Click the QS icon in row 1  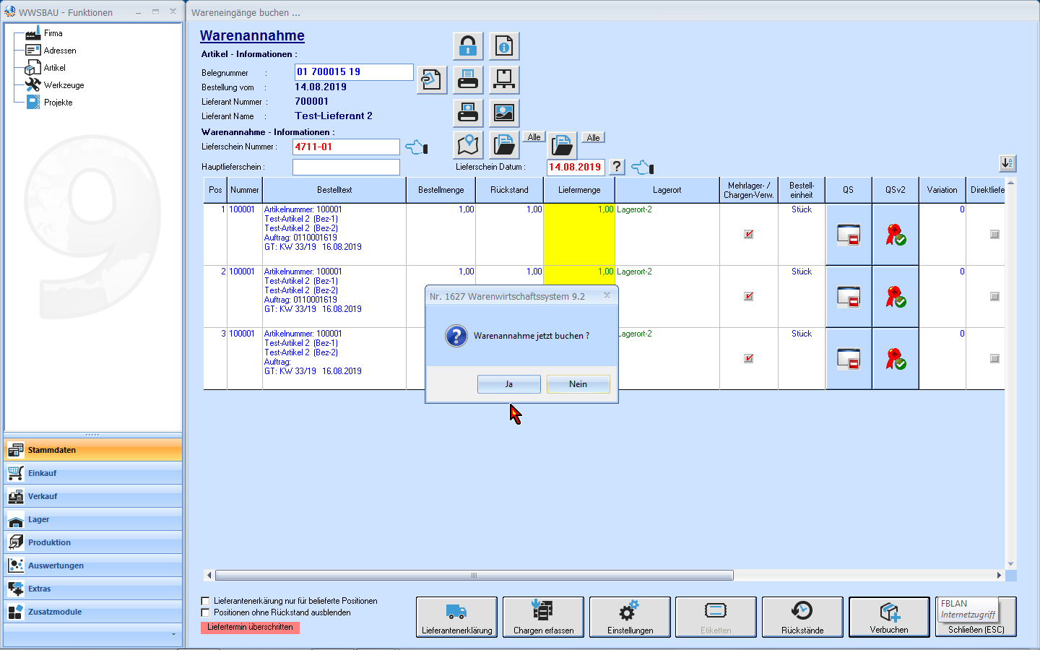tap(848, 235)
